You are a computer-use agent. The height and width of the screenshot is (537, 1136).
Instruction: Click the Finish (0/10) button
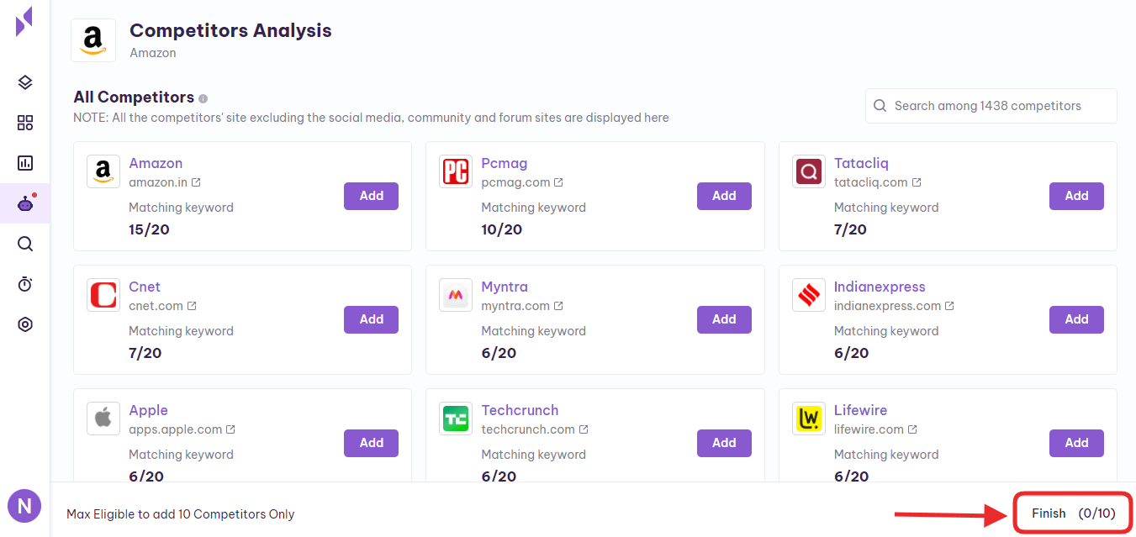pyautogui.click(x=1073, y=513)
